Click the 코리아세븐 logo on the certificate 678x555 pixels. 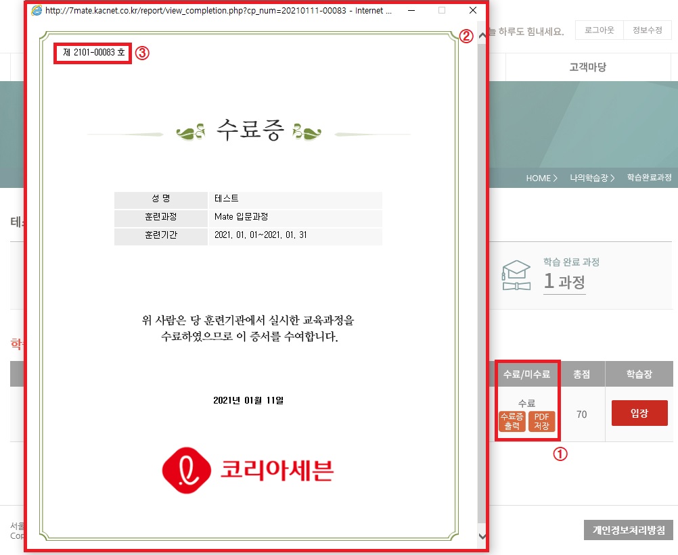point(248,470)
